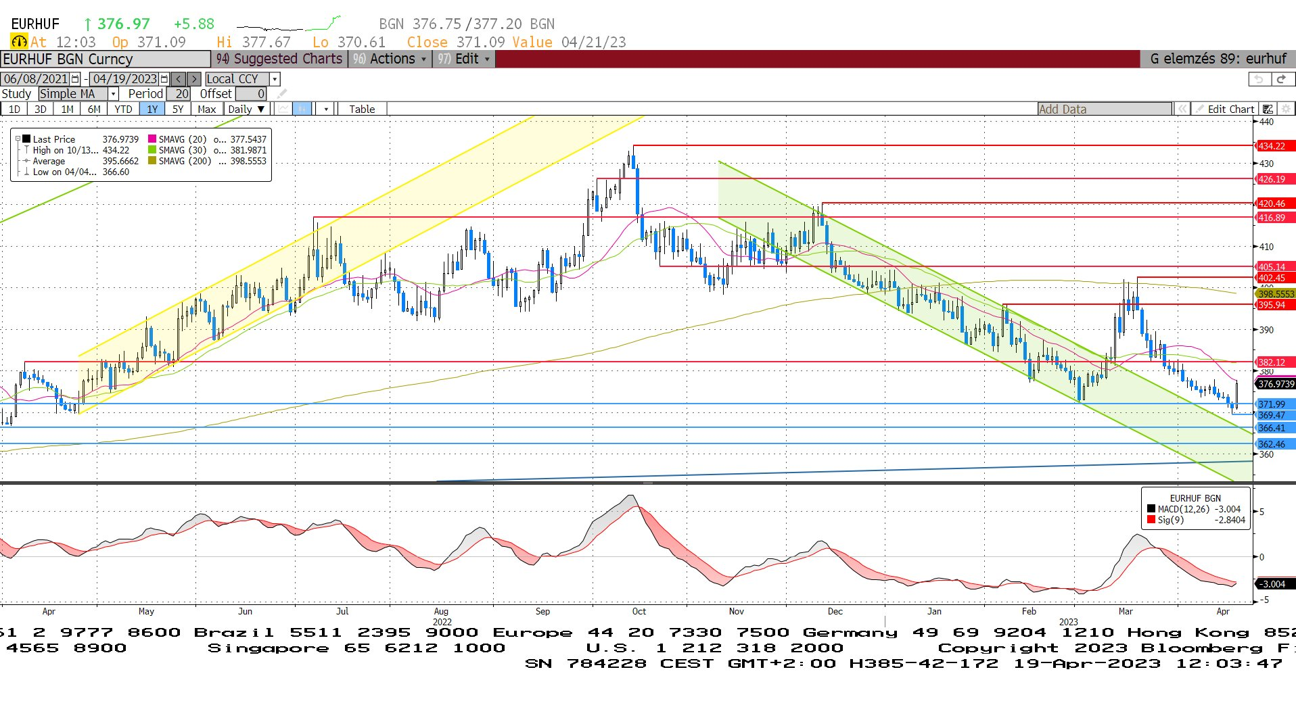The height and width of the screenshot is (701, 1296).
Task: Click the 362.46 support level label
Action: point(1274,444)
